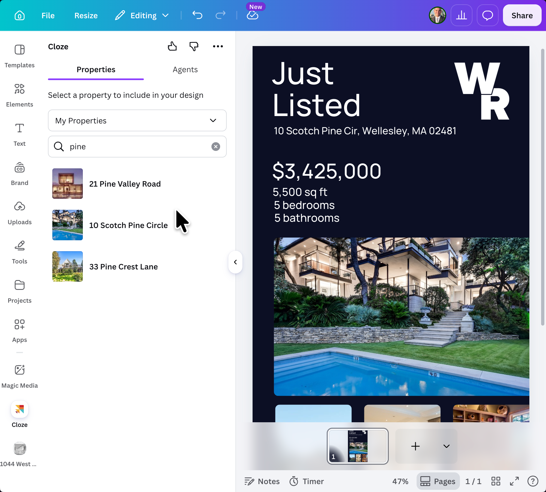The height and width of the screenshot is (492, 546).
Task: Select the 5 bathrooms text
Action: click(307, 218)
